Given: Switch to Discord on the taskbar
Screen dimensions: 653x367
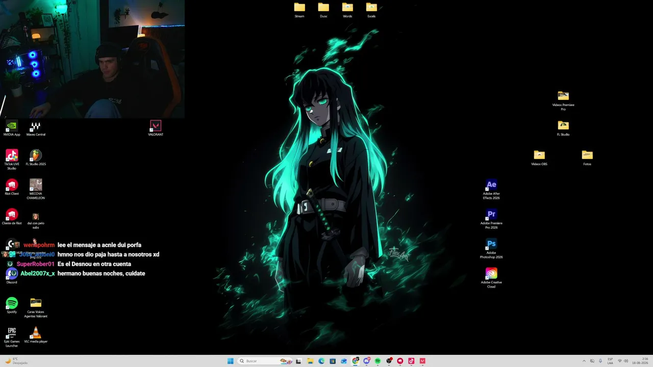Looking at the screenshot, I should point(366,361).
